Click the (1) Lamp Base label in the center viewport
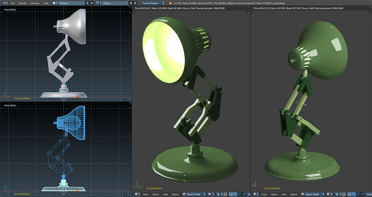Screen dimensions: 372x197 pyautogui.click(x=154, y=188)
